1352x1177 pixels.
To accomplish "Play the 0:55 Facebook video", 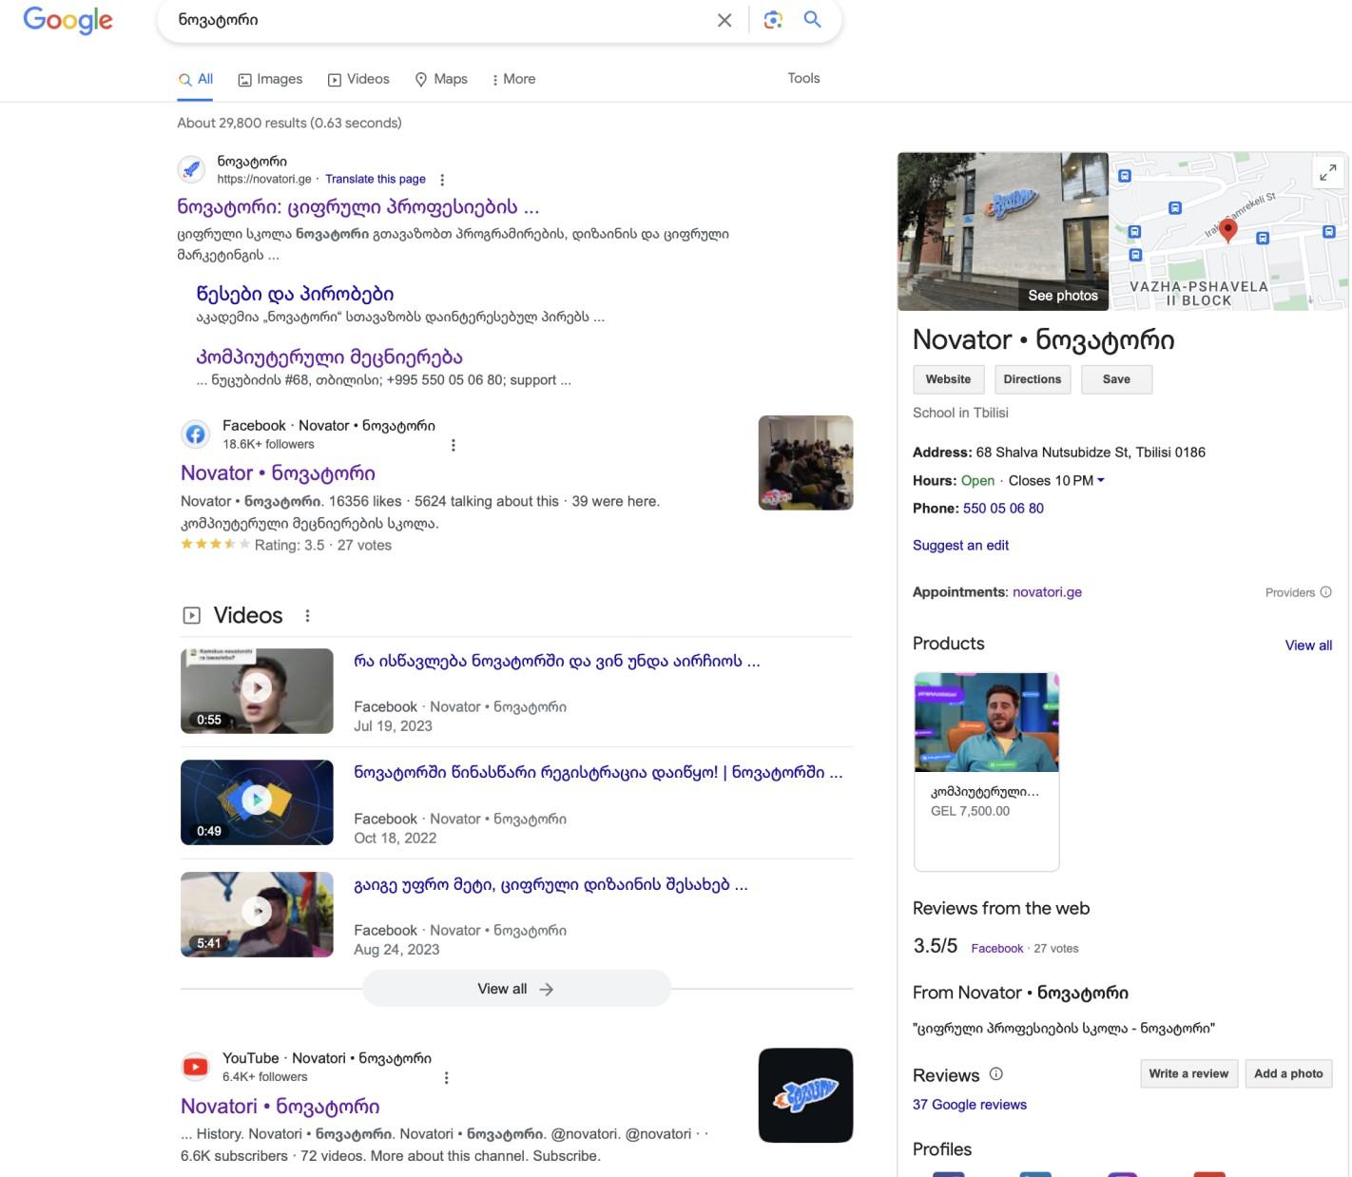I will (257, 691).
